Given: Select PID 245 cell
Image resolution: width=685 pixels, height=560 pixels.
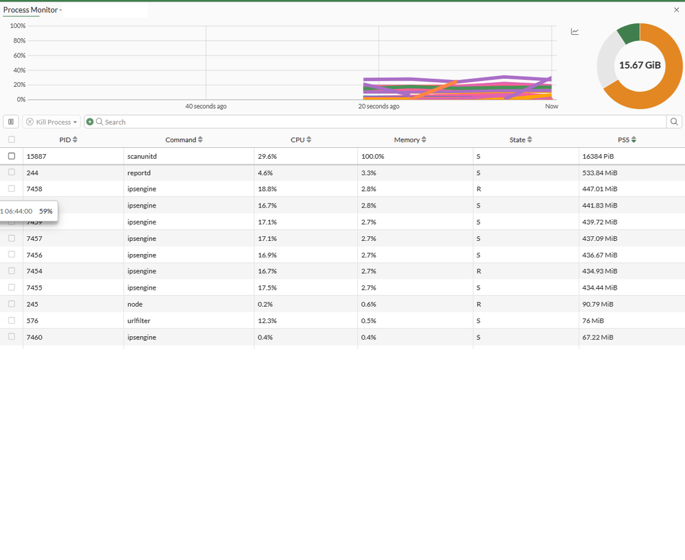Looking at the screenshot, I should pos(73,304).
